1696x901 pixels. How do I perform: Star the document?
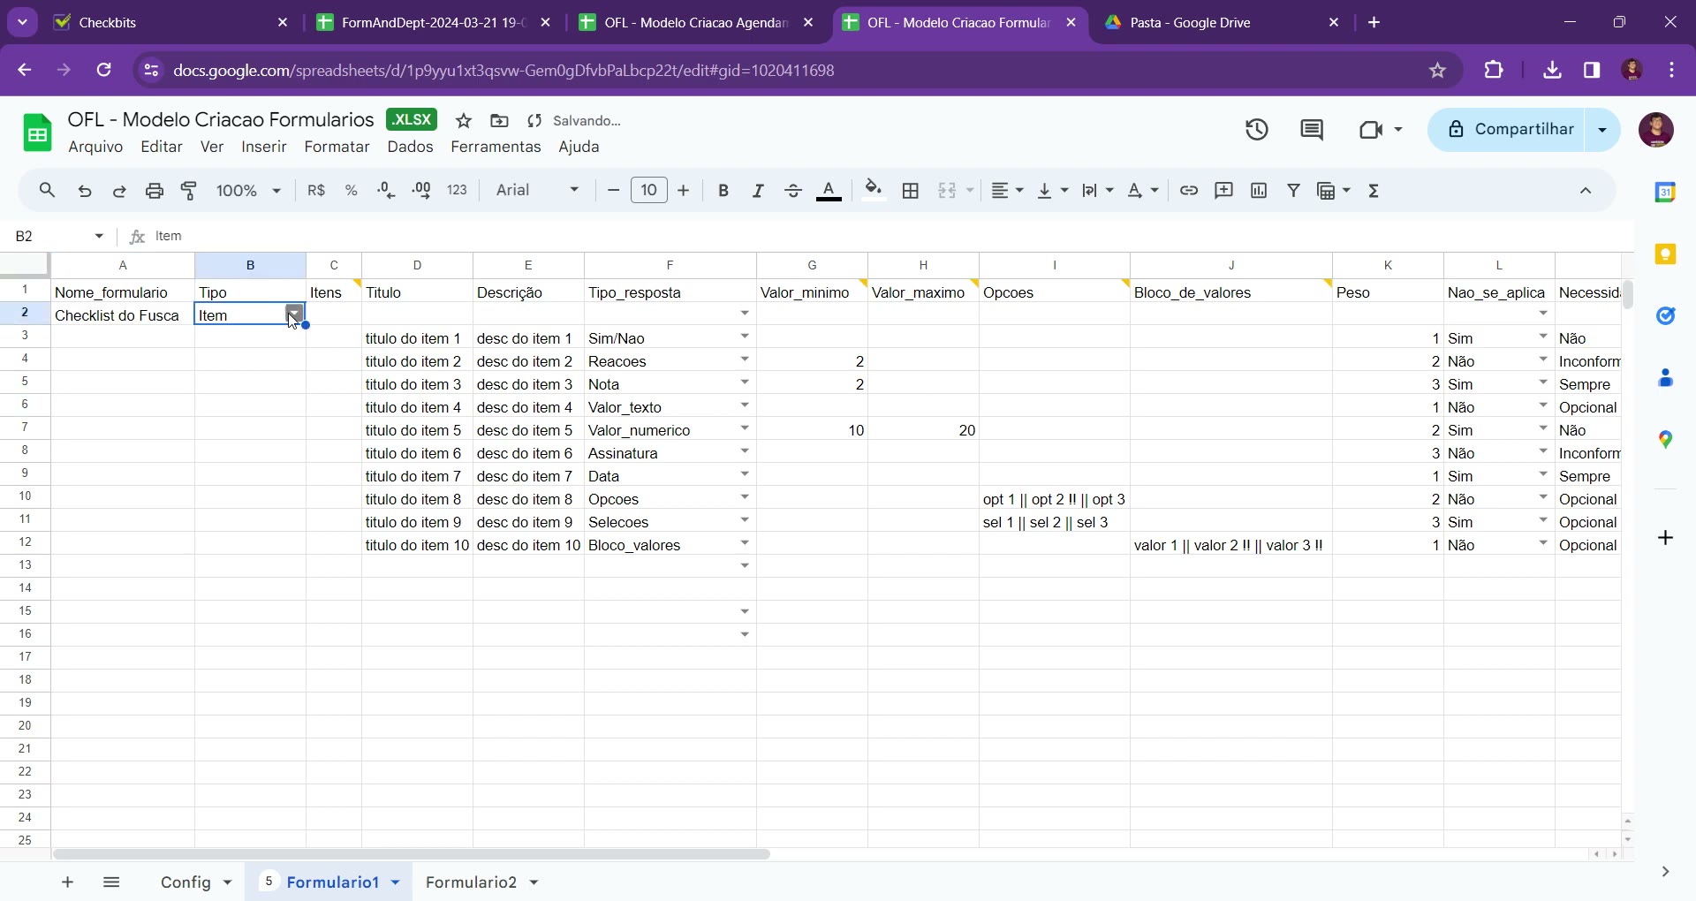point(464,121)
